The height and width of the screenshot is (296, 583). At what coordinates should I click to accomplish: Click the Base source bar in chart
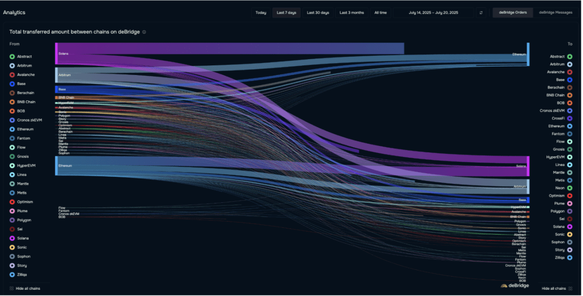point(56,89)
